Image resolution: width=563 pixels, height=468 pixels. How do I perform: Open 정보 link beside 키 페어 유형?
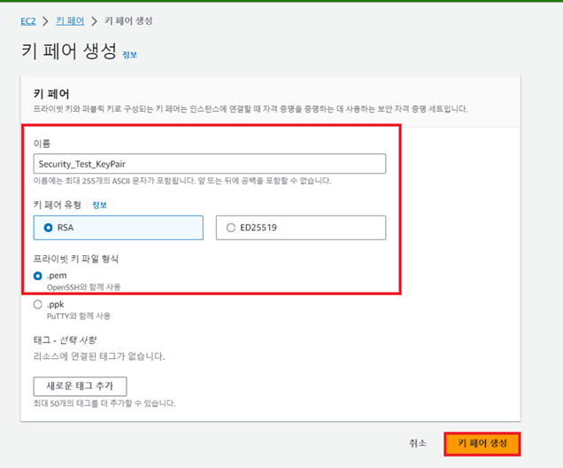[x=99, y=205]
